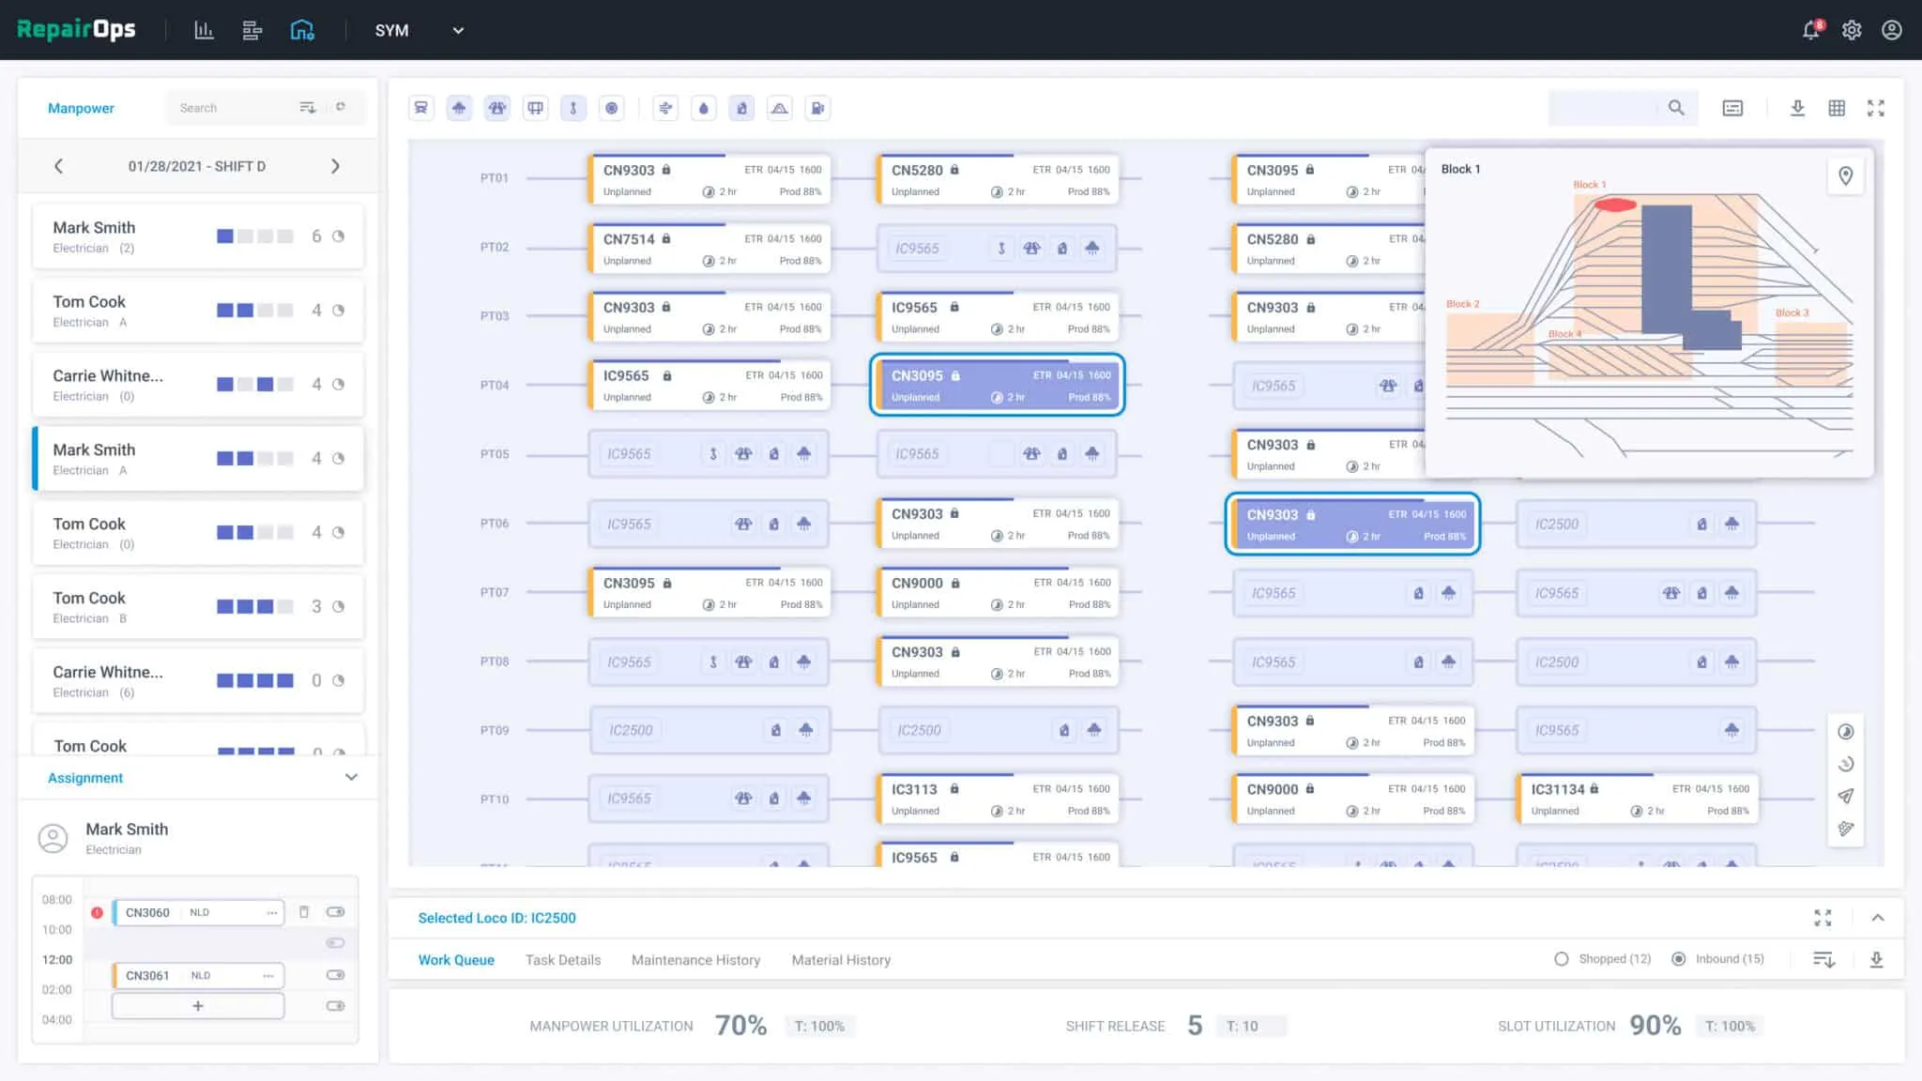
Task: Select highlighted CN3095 card on PT04
Action: [997, 385]
